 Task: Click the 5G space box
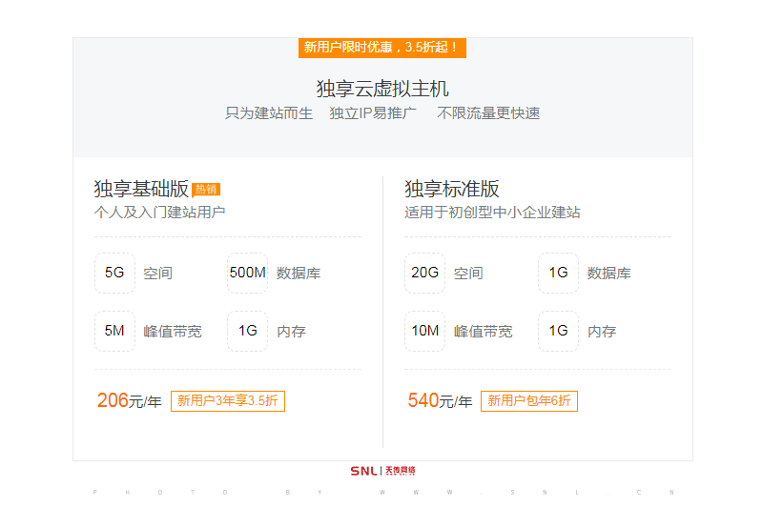pos(114,273)
